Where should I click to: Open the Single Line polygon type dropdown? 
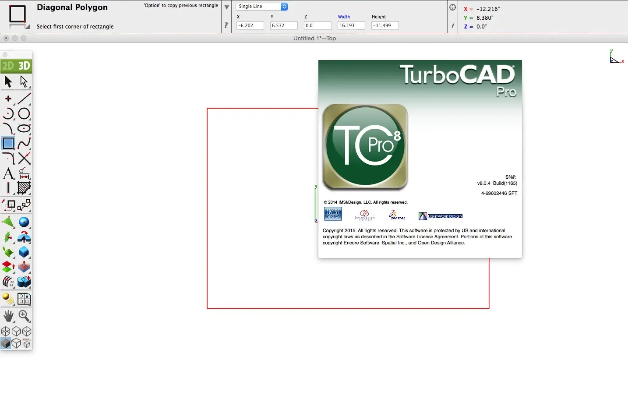pyautogui.click(x=262, y=7)
